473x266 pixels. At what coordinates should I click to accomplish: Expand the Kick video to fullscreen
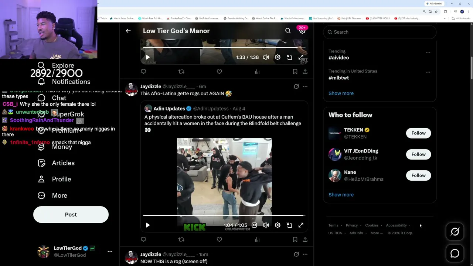(x=301, y=225)
